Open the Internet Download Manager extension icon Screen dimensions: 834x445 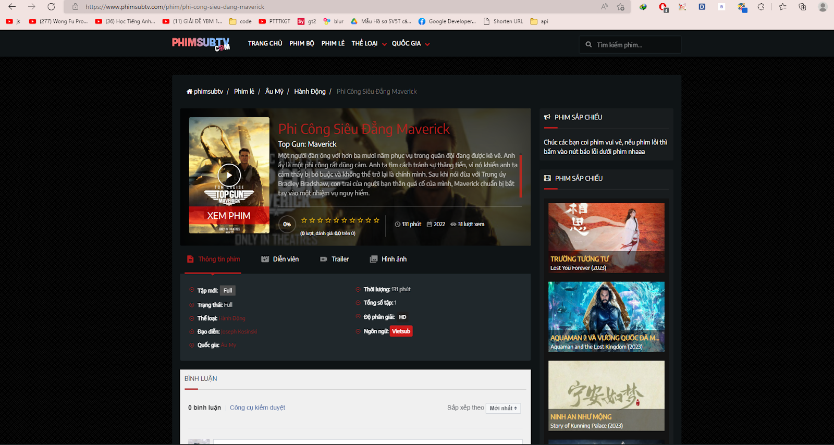(x=643, y=7)
